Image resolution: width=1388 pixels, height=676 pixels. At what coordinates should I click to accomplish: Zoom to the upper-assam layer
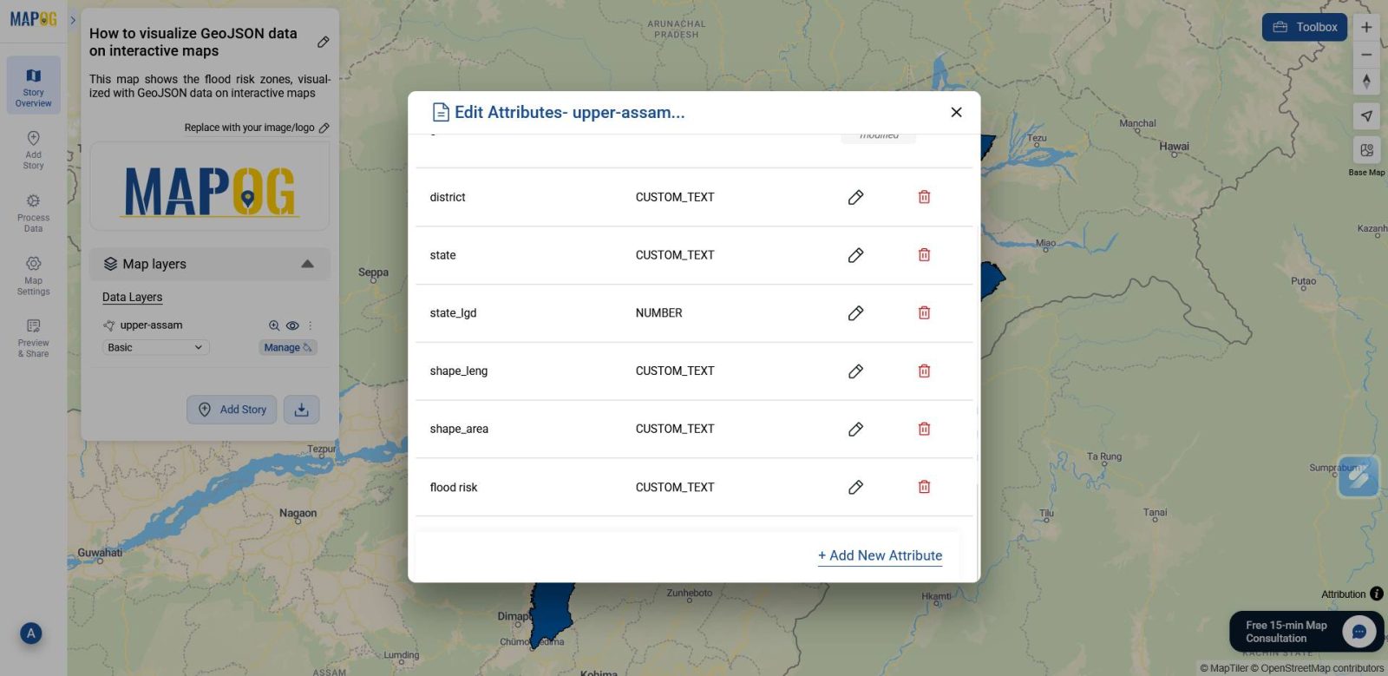click(x=274, y=325)
